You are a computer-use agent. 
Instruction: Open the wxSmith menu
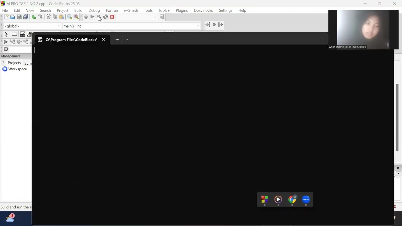pos(131,10)
